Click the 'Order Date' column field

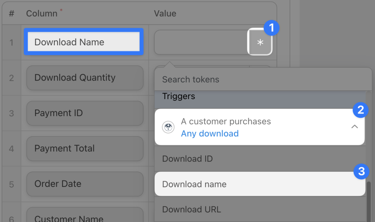click(85, 184)
